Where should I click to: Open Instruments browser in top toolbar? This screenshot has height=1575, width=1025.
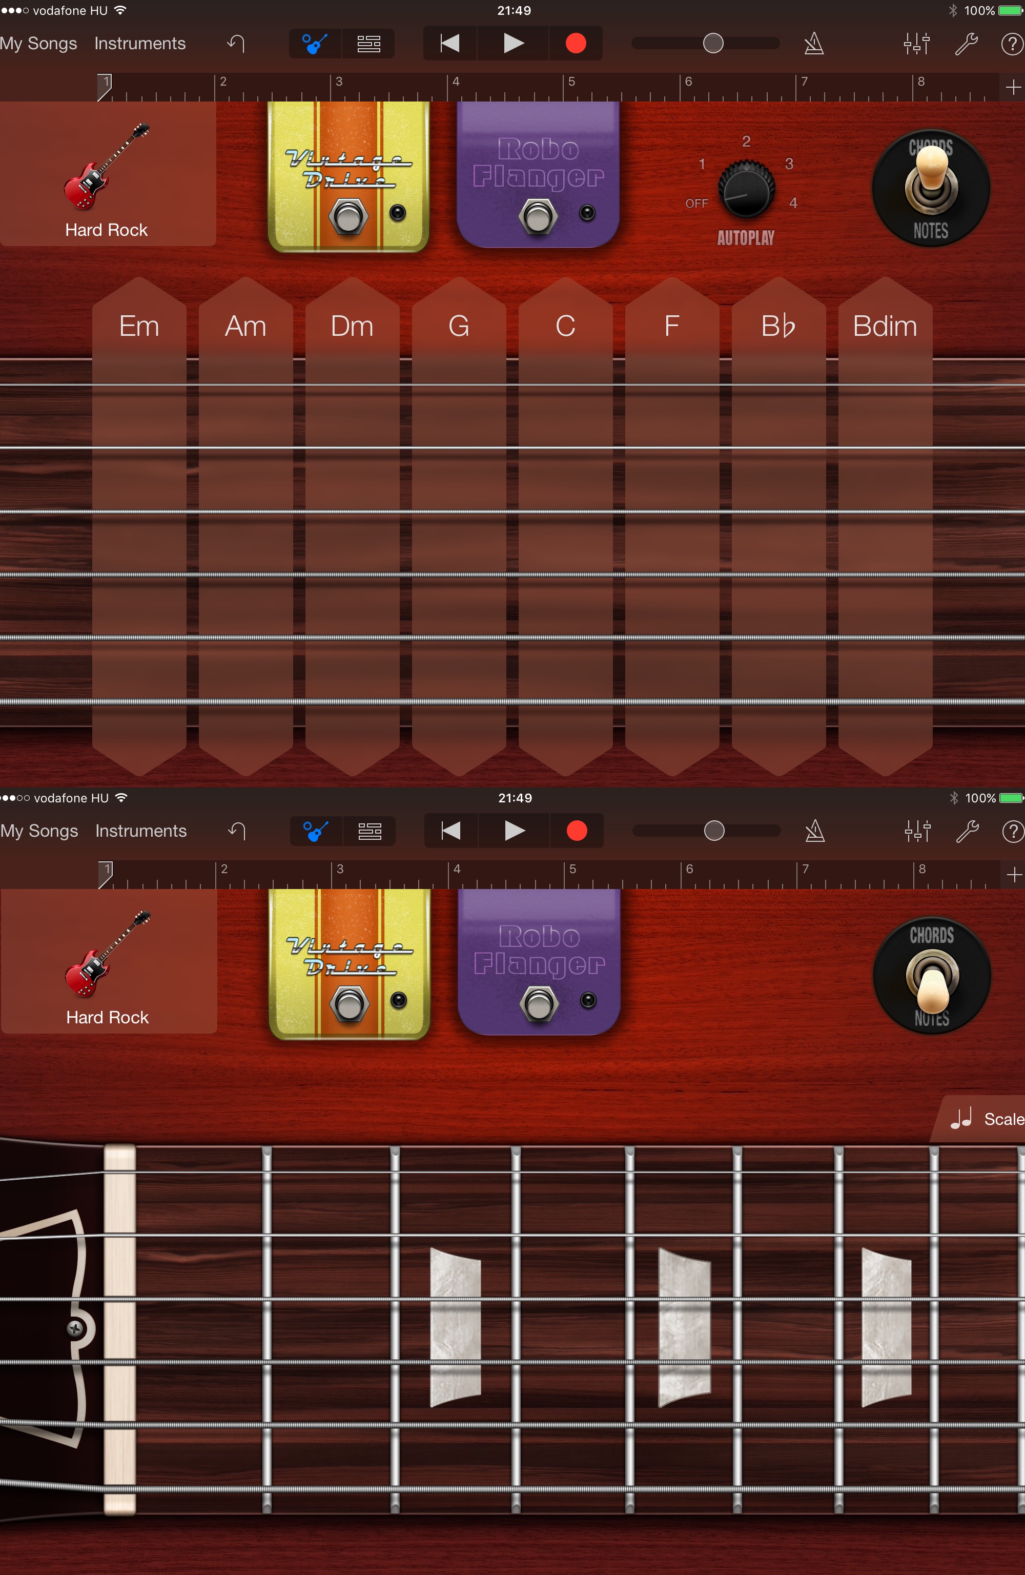tap(139, 44)
